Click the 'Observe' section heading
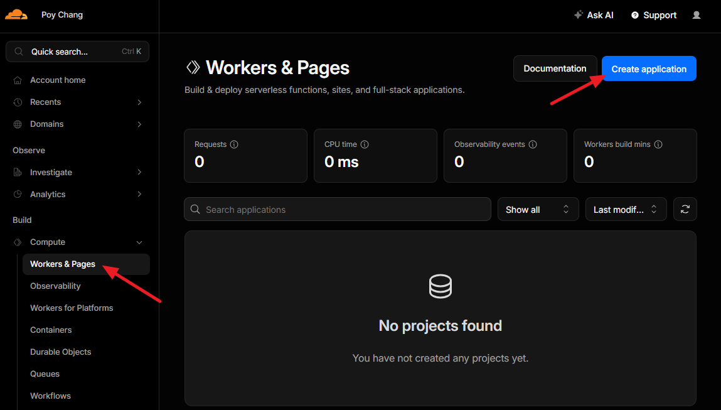721x410 pixels. coord(29,151)
